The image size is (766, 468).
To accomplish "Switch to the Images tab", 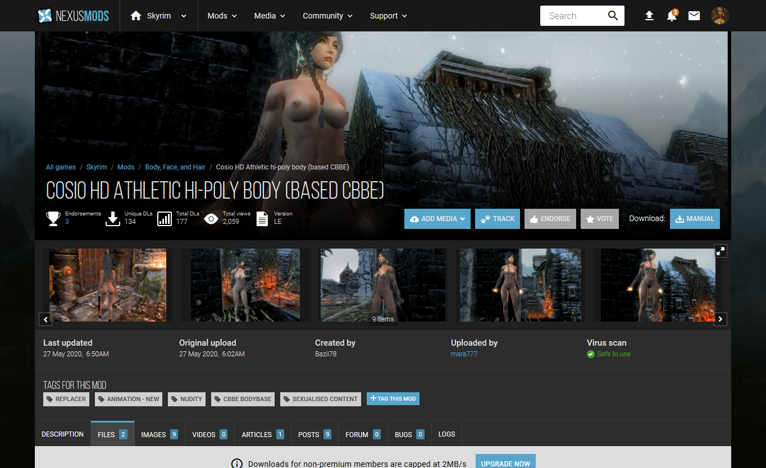I will pos(159,434).
